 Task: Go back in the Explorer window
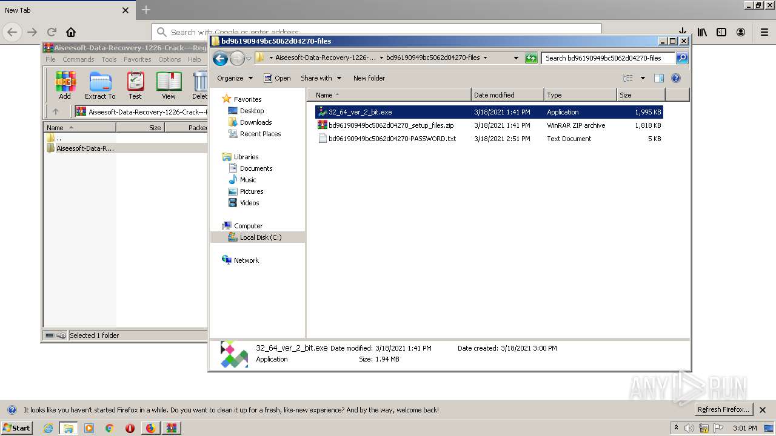click(x=220, y=58)
